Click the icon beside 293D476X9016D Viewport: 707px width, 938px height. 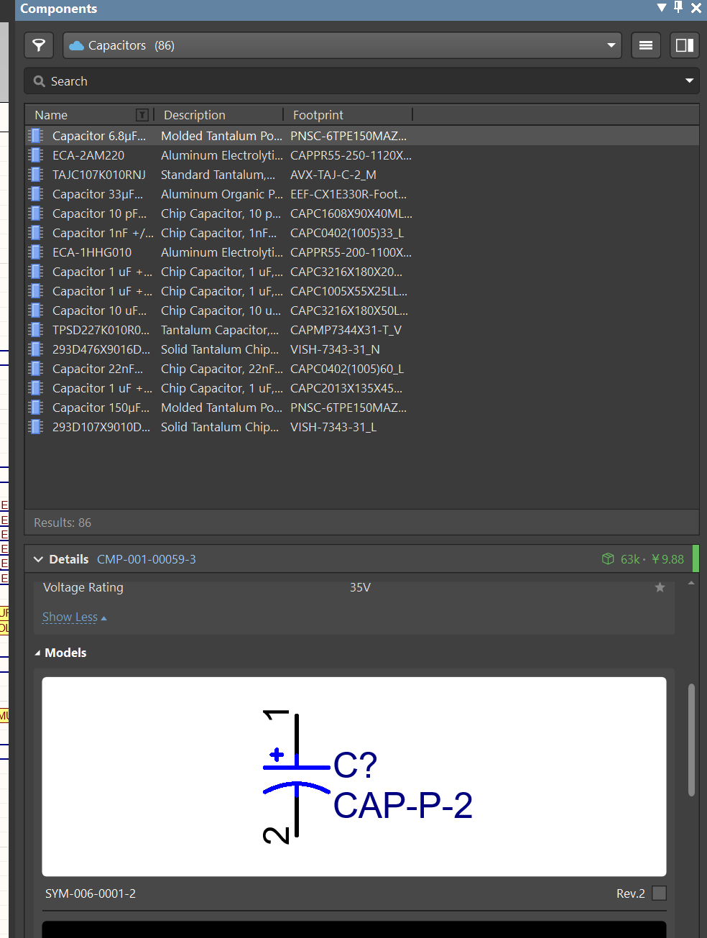pyautogui.click(x=36, y=349)
